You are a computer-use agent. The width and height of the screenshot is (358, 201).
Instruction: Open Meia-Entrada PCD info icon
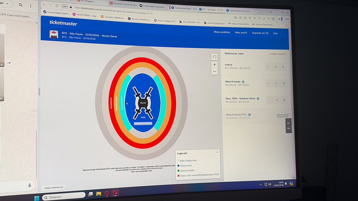249,114
